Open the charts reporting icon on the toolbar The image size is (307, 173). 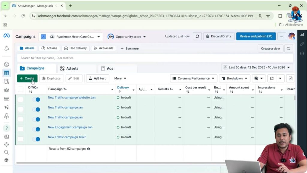pyautogui.click(x=290, y=78)
